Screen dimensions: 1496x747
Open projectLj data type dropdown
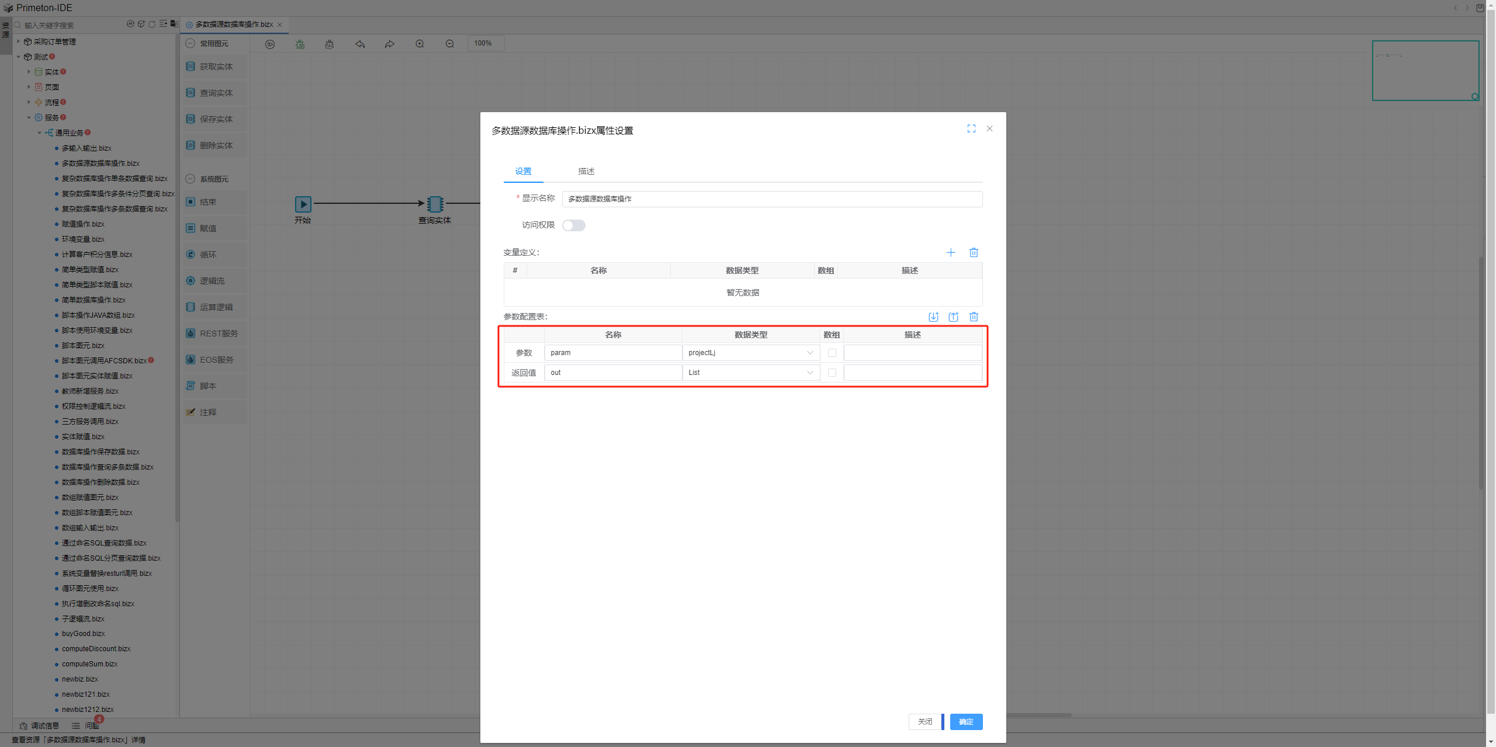(x=750, y=353)
